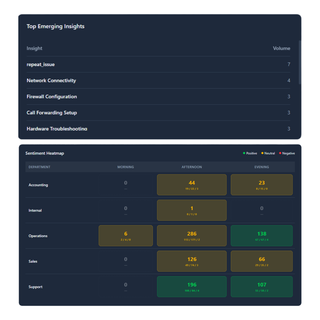The height and width of the screenshot is (320, 320).
Task: Click the empty Internal evening cell
Action: [x=262, y=210]
